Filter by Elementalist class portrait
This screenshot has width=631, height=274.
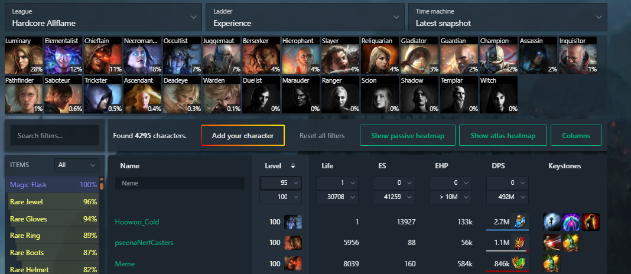[63, 56]
